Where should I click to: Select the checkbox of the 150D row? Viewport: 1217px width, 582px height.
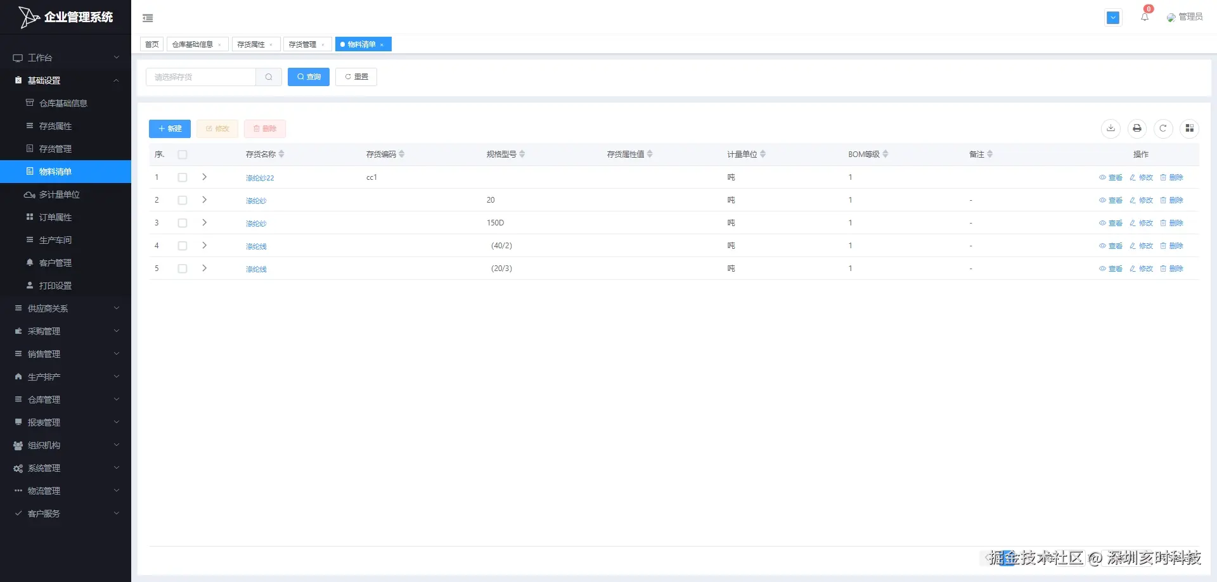click(183, 224)
